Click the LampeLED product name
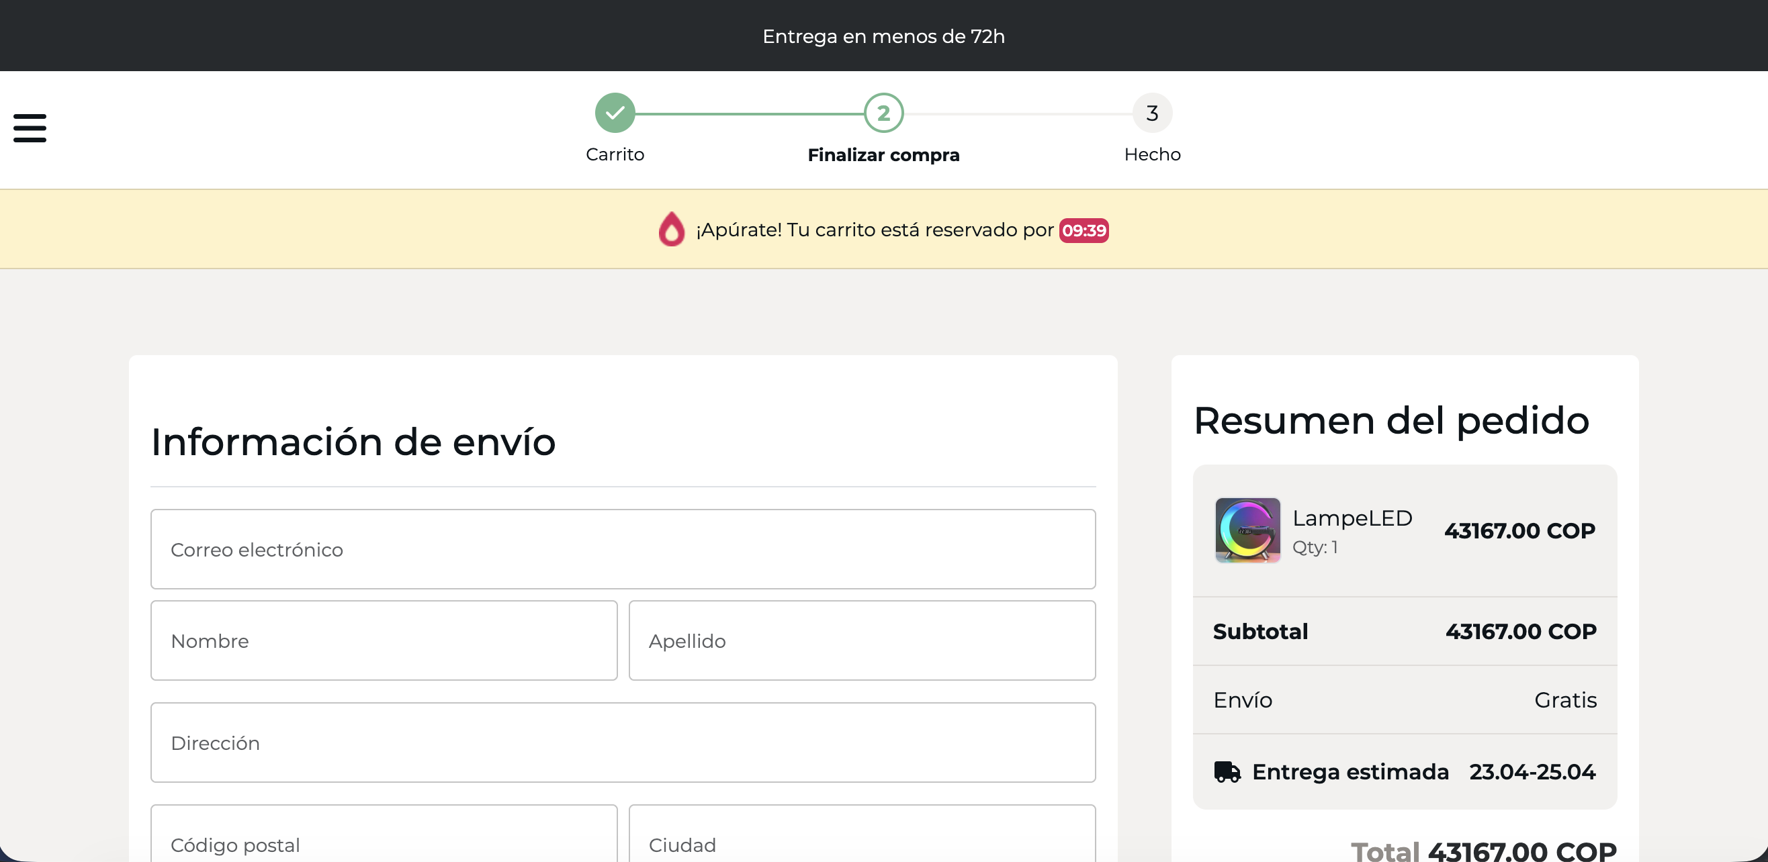The width and height of the screenshot is (1768, 862). pos(1352,518)
